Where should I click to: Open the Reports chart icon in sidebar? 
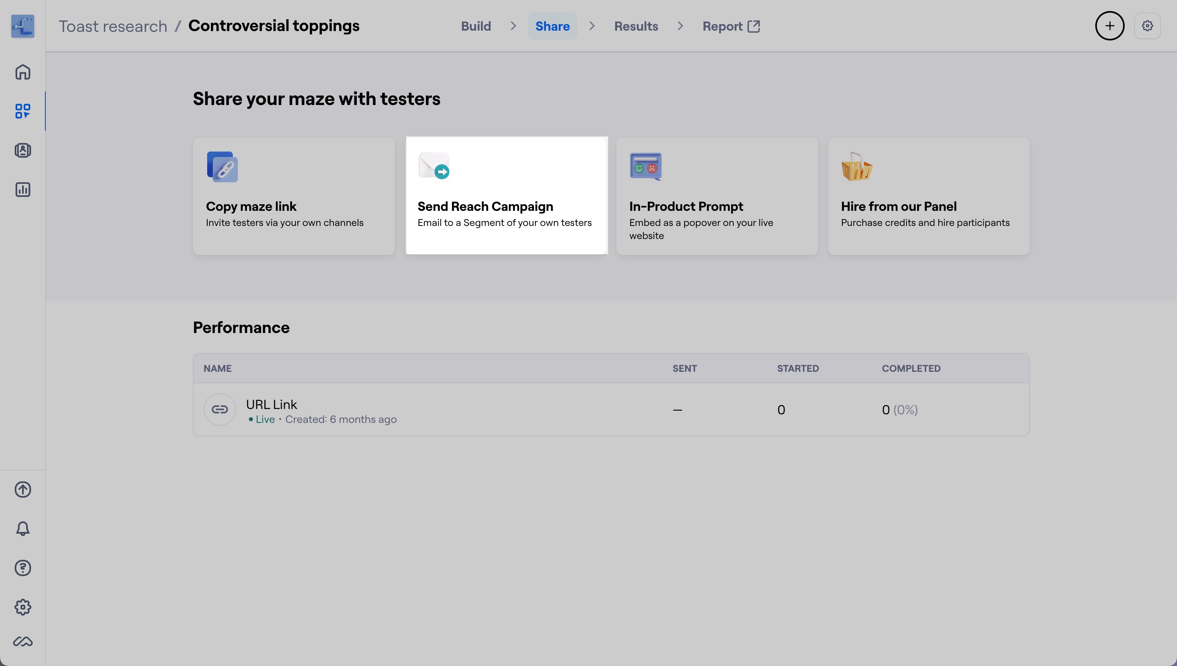pyautogui.click(x=22, y=189)
